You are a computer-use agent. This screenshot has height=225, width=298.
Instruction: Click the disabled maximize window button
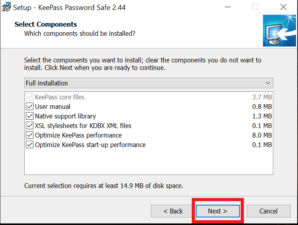[x=255, y=7]
